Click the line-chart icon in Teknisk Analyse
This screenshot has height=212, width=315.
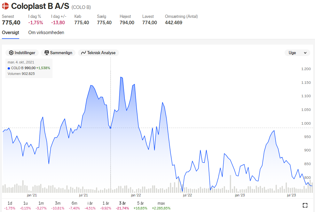tap(83, 53)
